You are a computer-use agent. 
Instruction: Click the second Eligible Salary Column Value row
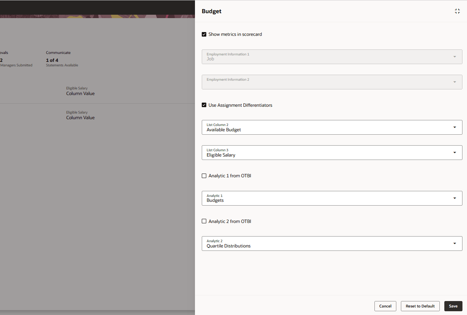[80, 115]
